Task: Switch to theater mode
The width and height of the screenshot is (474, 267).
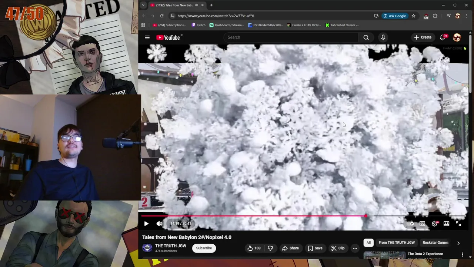Action: 446,224
